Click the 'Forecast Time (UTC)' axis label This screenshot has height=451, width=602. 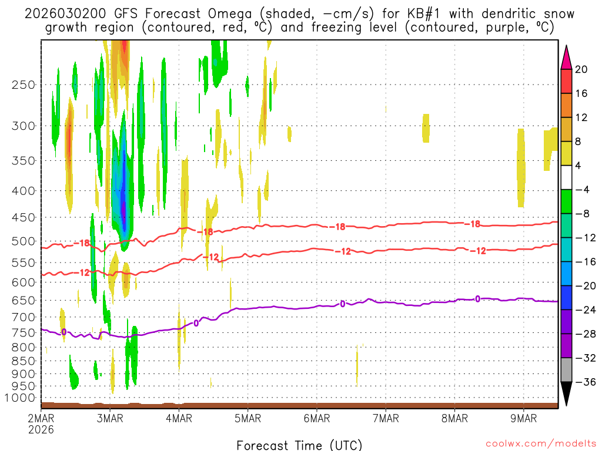point(299,445)
